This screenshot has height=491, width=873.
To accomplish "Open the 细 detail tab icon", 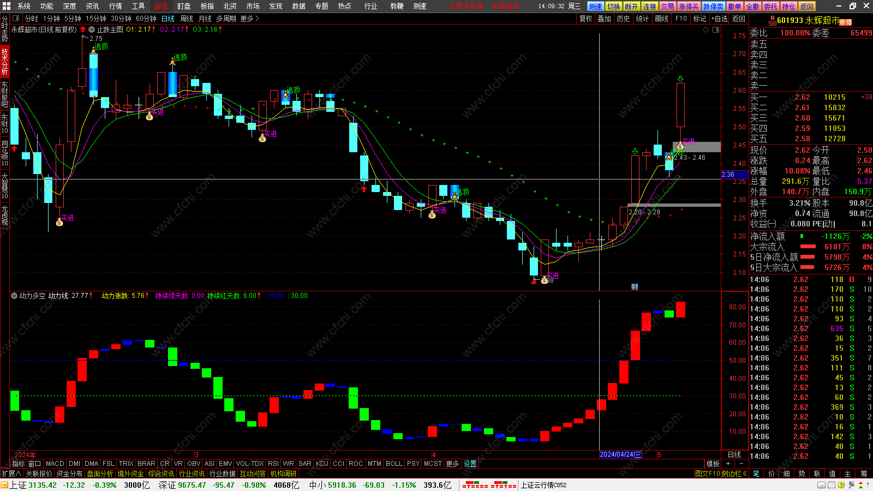I will point(787,474).
